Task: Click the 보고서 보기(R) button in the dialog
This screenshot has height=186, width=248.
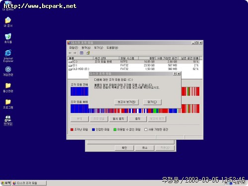Action: [x=126, y=102]
